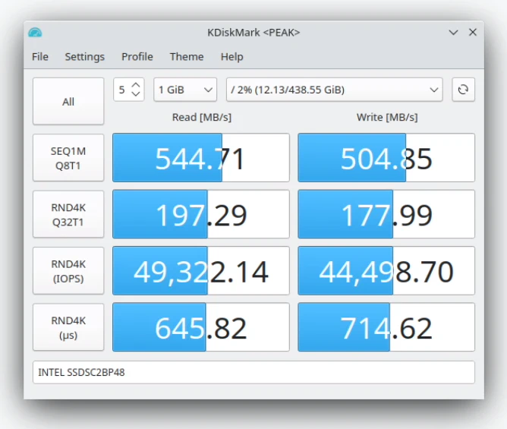Click the Write [MB/s] column label
Image resolution: width=507 pixels, height=429 pixels.
(x=387, y=117)
